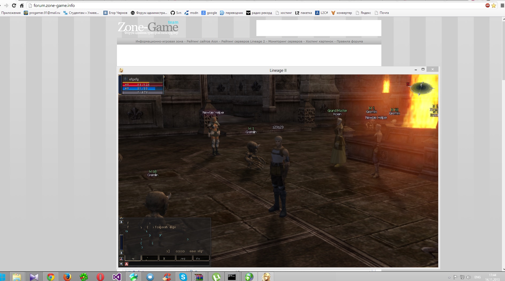Open the google bookmark
This screenshot has width=505, height=281.
pyautogui.click(x=209, y=13)
